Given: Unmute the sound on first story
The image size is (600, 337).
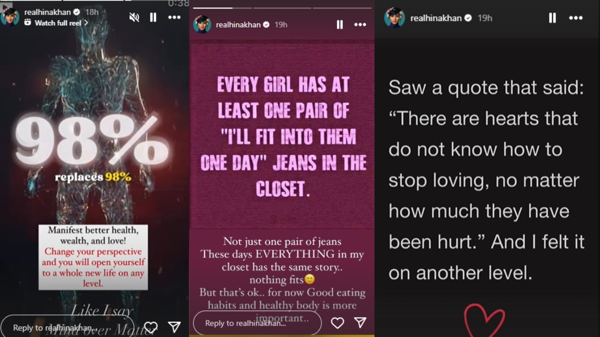Looking at the screenshot, I should point(134,17).
